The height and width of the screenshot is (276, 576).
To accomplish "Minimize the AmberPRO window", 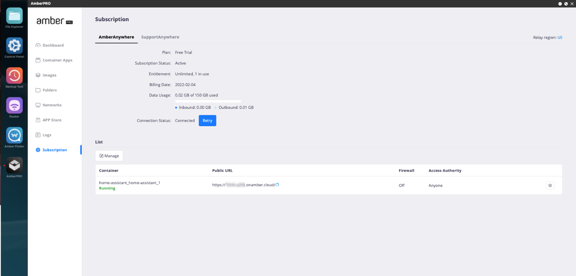I will coord(560,4).
